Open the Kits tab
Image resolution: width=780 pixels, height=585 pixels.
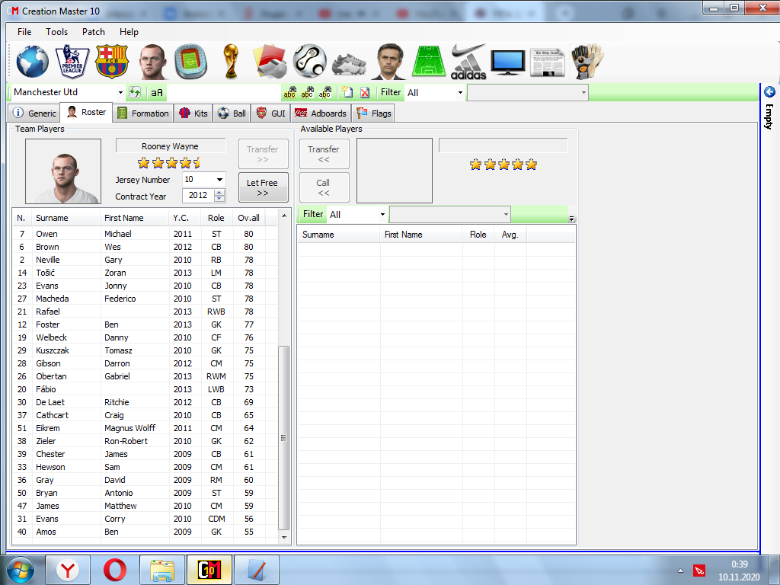coord(193,113)
